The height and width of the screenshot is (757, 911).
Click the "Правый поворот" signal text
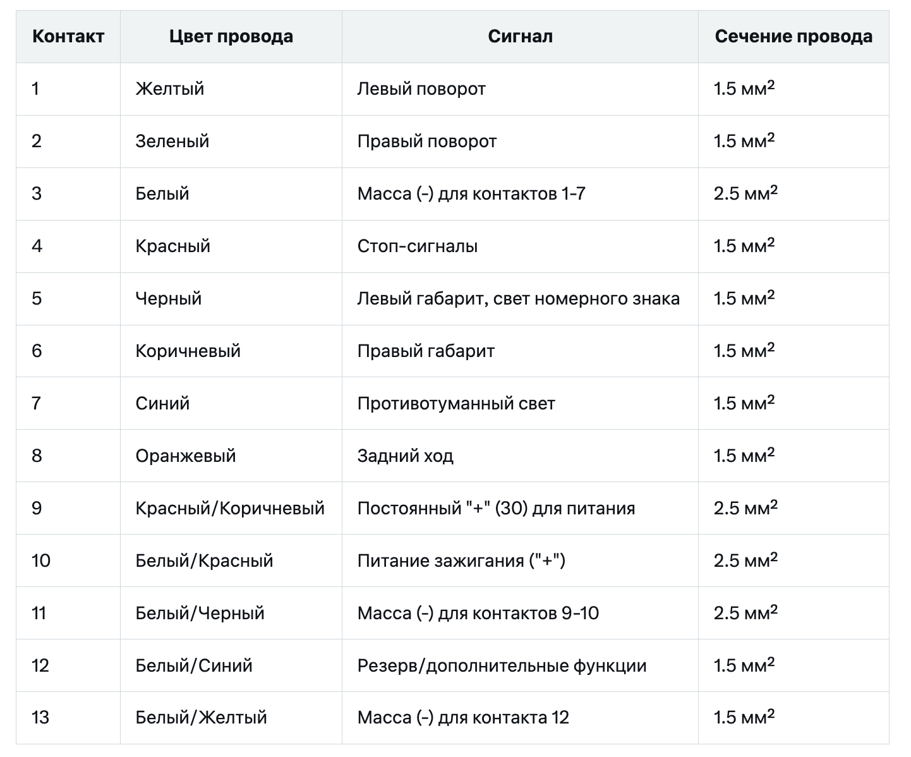(x=427, y=141)
